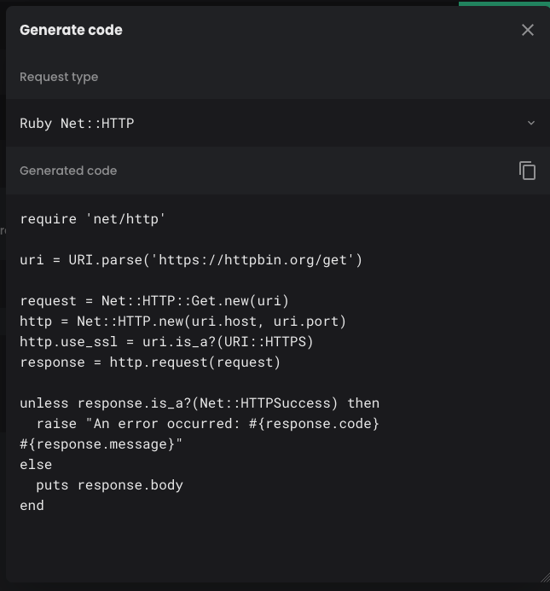
Task: Click the #{response.message} code line
Action: point(101,444)
